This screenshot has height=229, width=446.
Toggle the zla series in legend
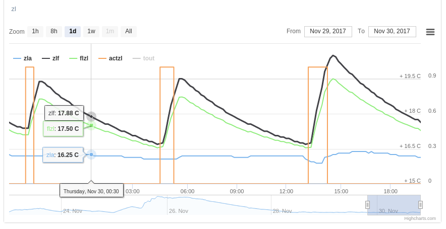[x=23, y=58]
